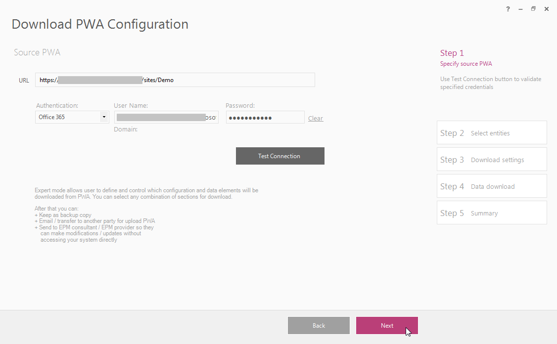
Task: Click into the URL input field
Action: pos(175,80)
